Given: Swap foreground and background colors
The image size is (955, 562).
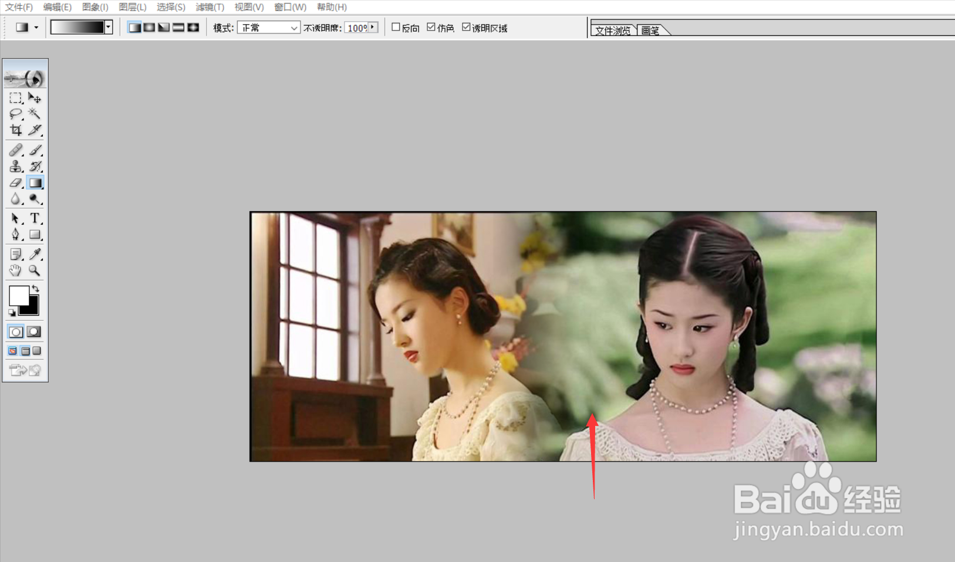Looking at the screenshot, I should click(36, 289).
